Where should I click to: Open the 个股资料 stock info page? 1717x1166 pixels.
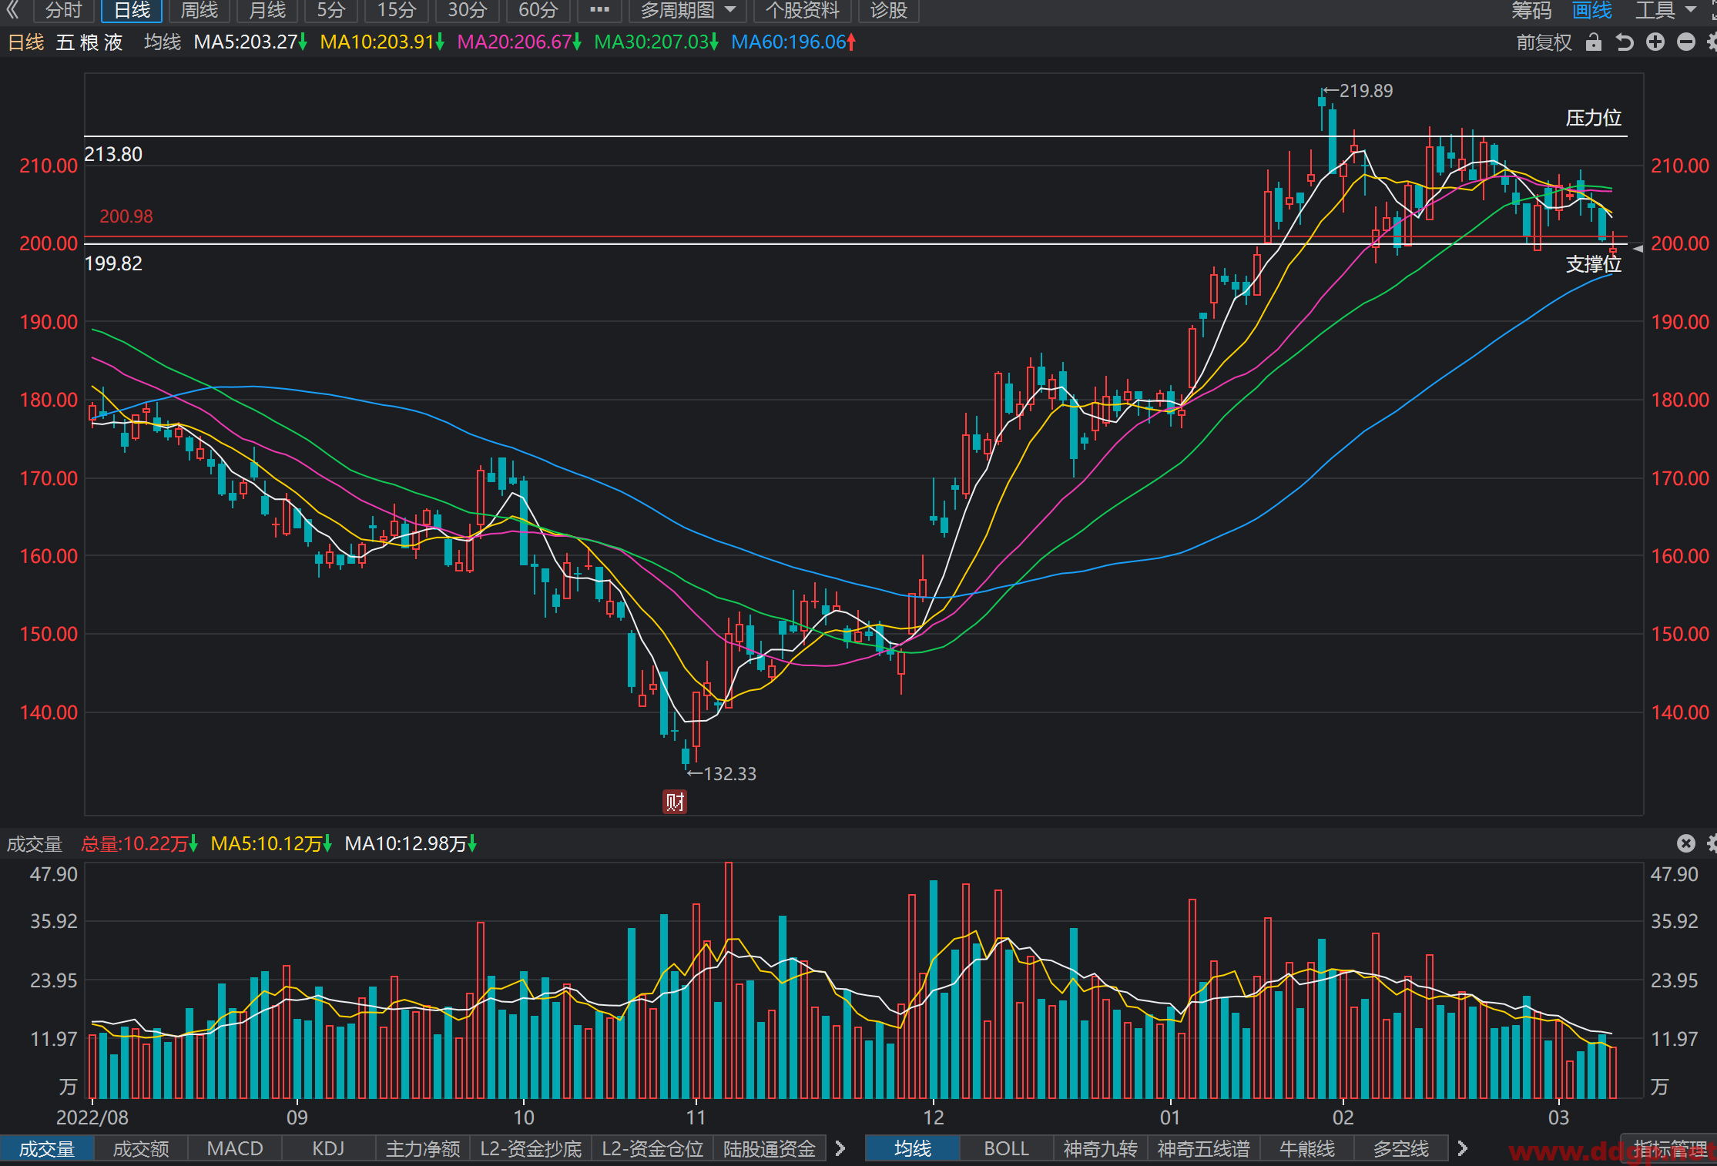click(802, 10)
